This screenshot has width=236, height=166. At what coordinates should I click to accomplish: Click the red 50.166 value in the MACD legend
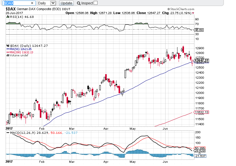click(56, 133)
